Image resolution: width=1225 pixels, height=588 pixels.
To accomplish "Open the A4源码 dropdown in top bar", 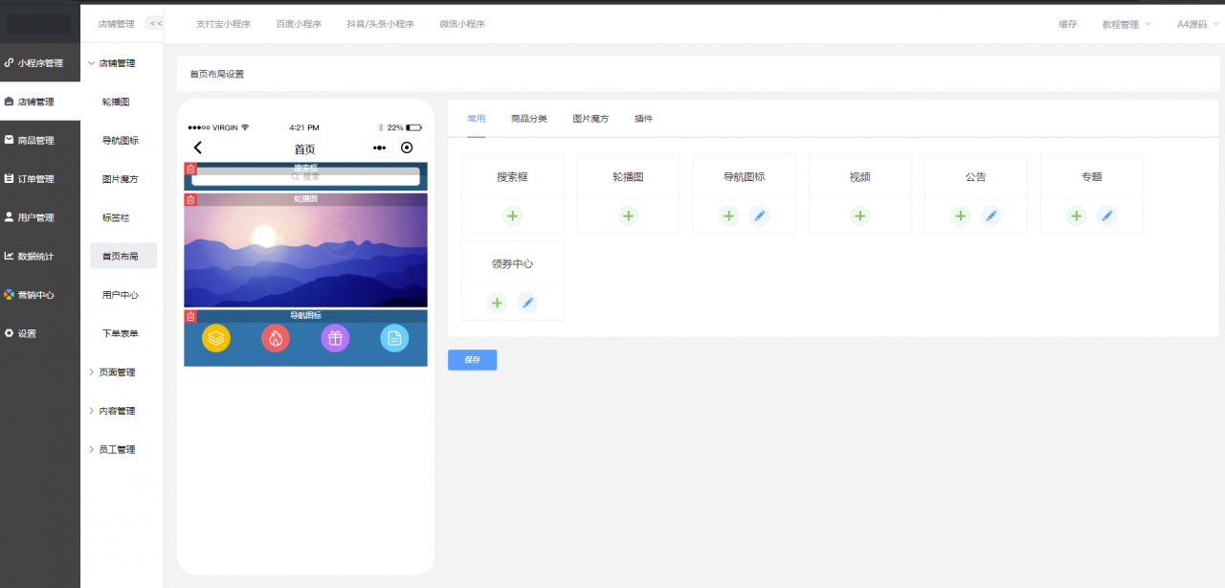I will pos(1197,24).
